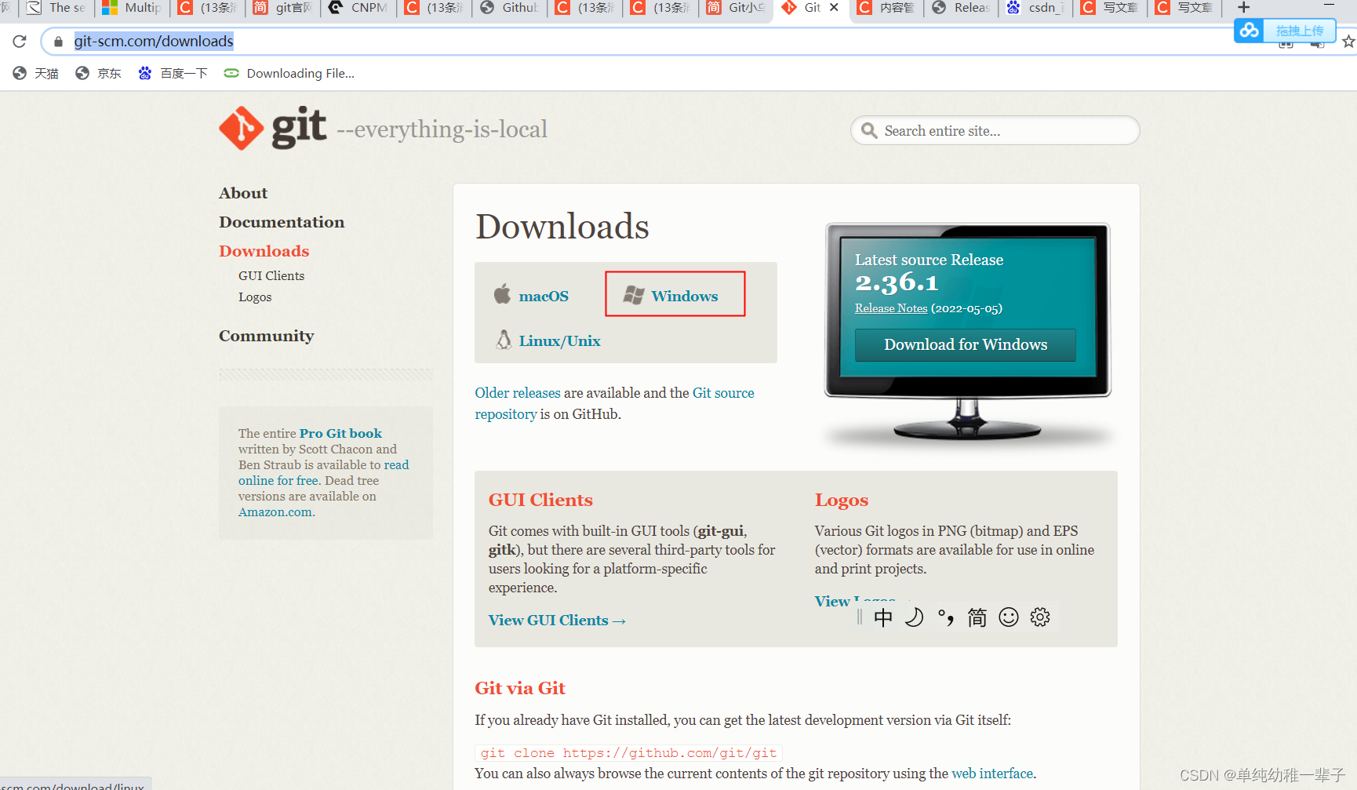Click the Baidu cloud upload icon
This screenshot has height=790, width=1357.
(1250, 31)
